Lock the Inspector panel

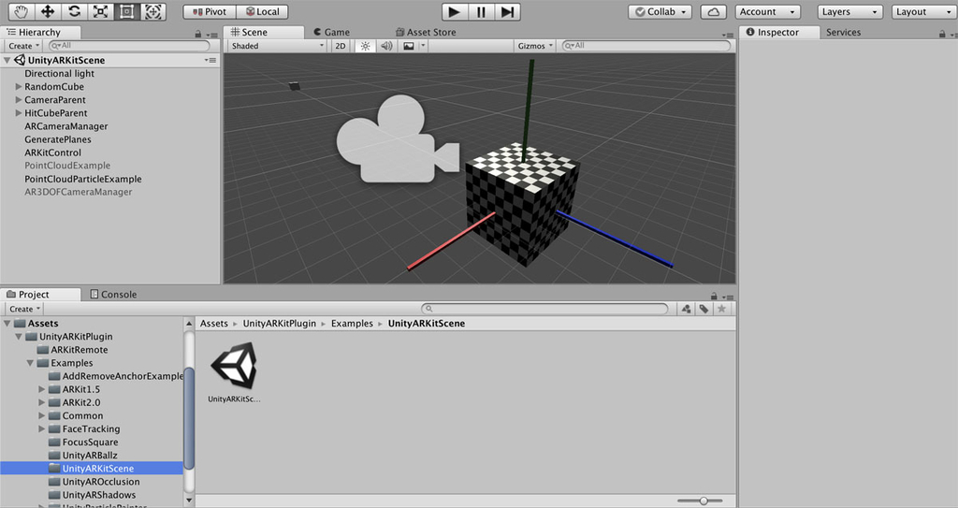tap(942, 35)
